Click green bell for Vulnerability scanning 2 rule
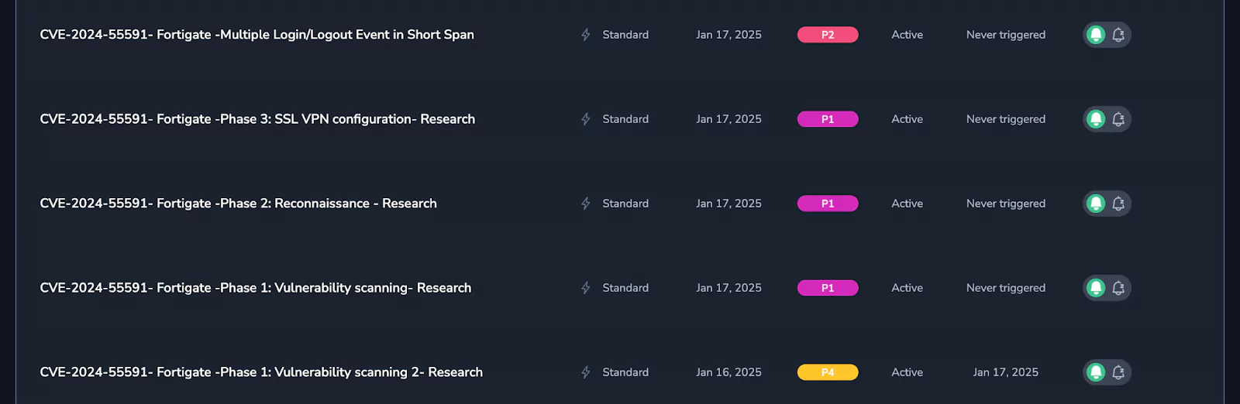Screen dimensions: 1240x404 1096,372
